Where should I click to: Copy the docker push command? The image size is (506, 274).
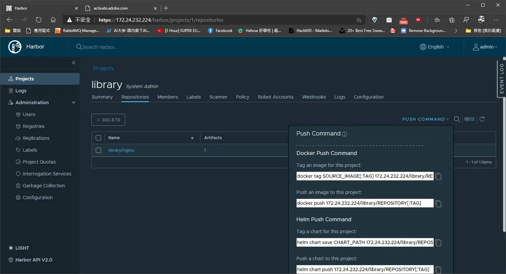438,203
